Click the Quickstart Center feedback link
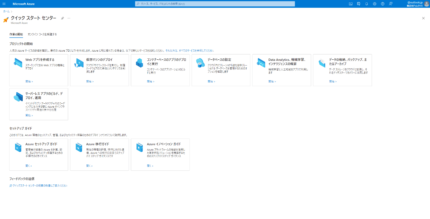The height and width of the screenshot is (219, 430). 38,185
